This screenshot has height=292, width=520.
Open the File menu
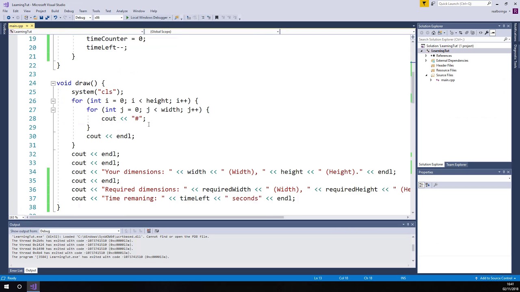(5, 11)
